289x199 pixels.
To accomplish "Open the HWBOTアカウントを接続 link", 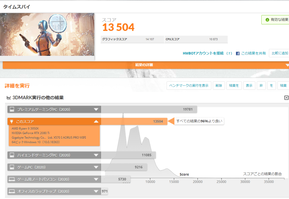I will [203, 53].
